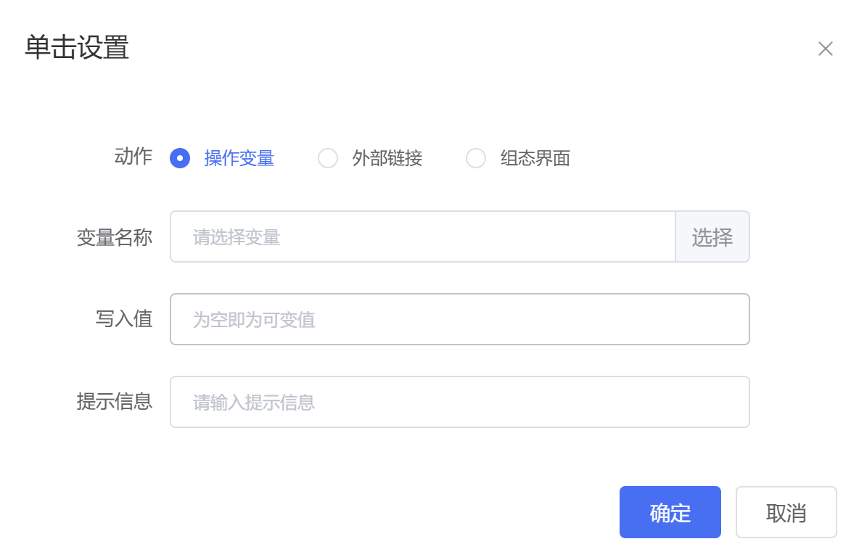
Task: Select the 外部链接 radio button
Action: 328,158
